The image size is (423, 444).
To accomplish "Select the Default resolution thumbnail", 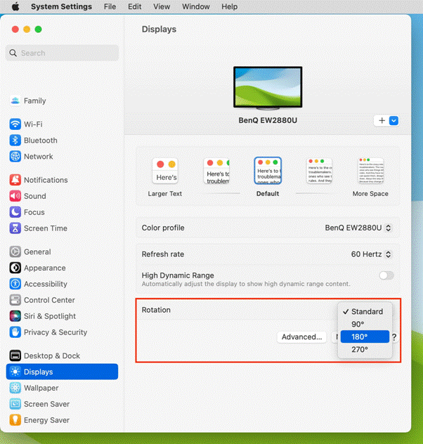I will (268, 171).
